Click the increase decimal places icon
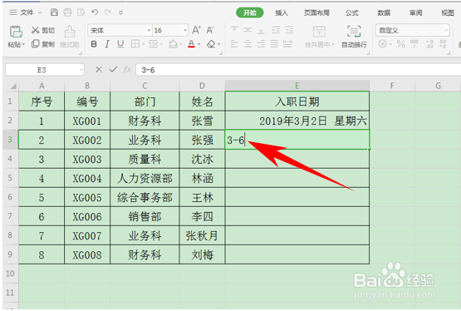Image resolution: width=461 pixels, height=311 pixels. [429, 44]
